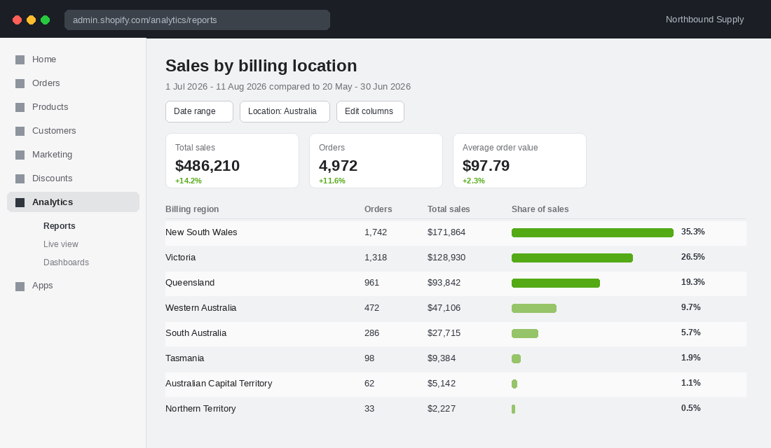Click the Northbound Supply store name
Viewport: 771px width, 448px height.
click(x=704, y=20)
